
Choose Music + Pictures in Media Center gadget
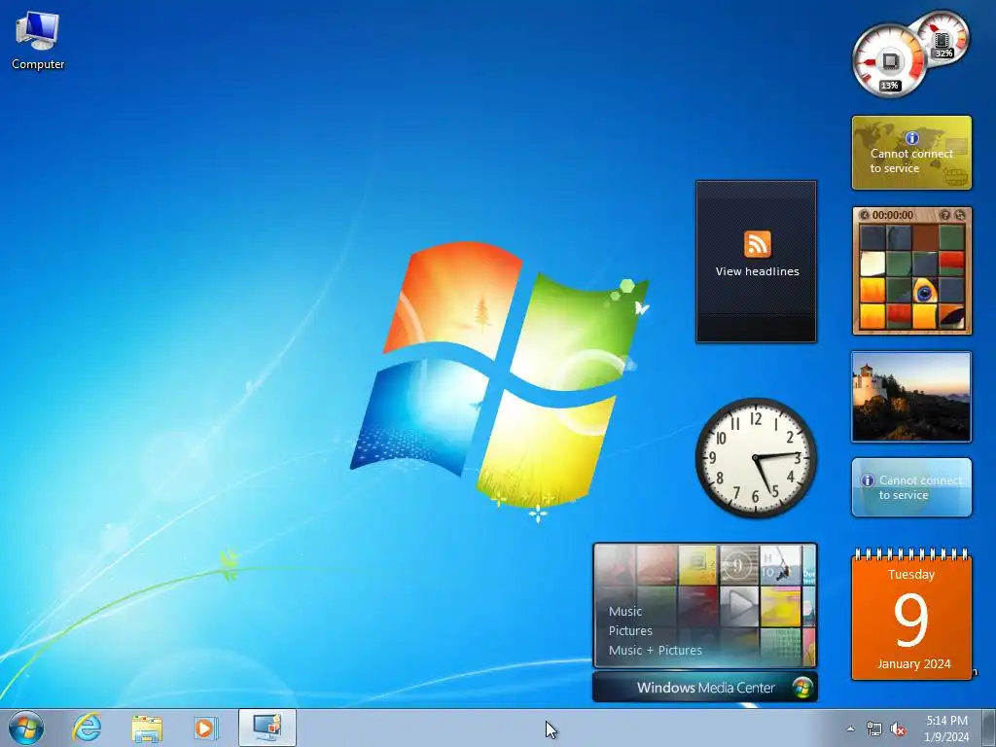tap(656, 651)
